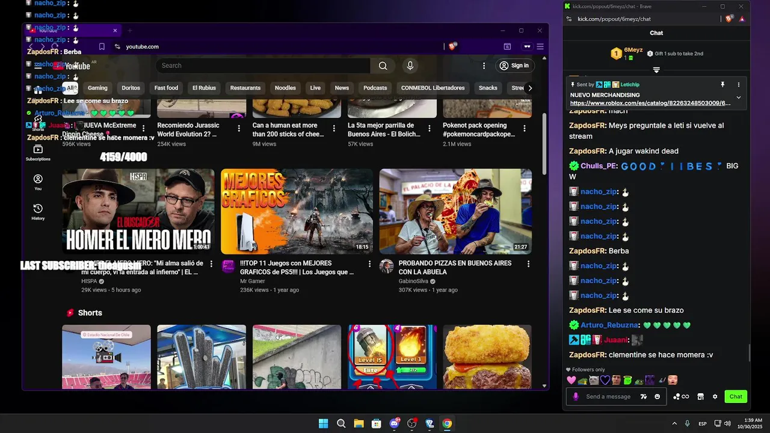
Task: Open You section in YouTube sidebar
Action: (x=38, y=182)
